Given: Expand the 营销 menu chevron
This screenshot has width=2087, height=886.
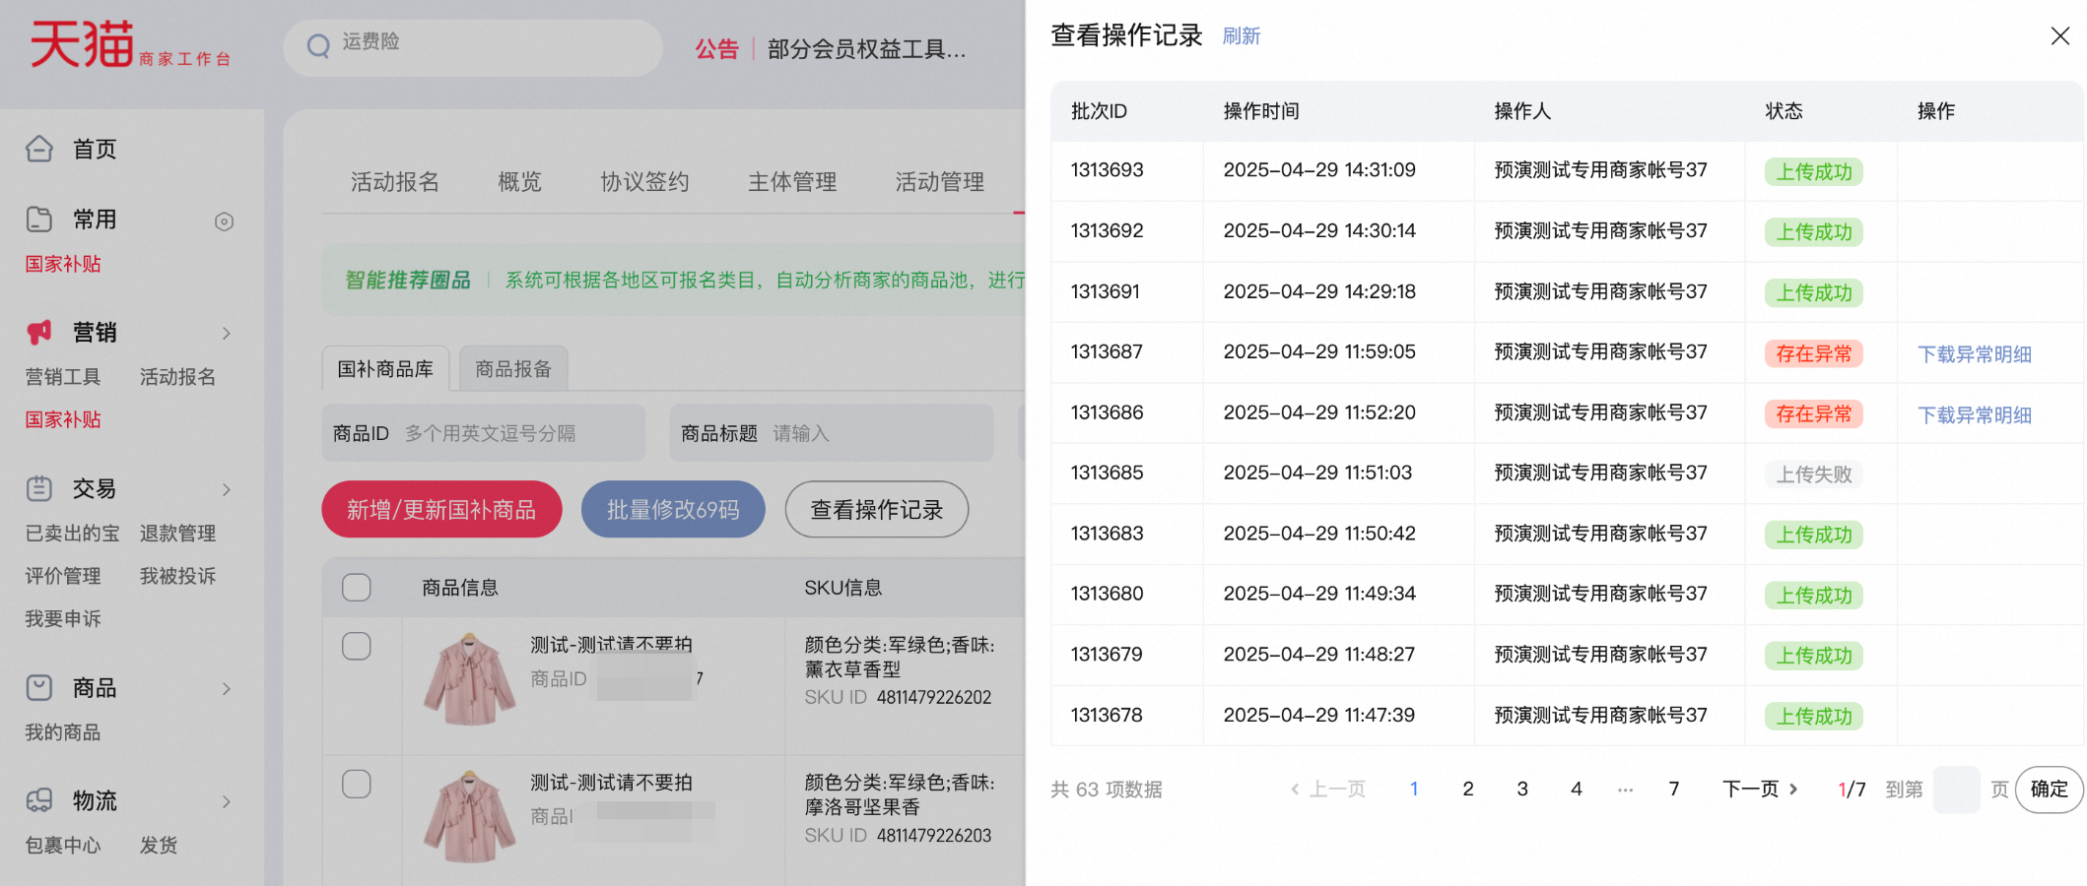Looking at the screenshot, I should (x=226, y=334).
